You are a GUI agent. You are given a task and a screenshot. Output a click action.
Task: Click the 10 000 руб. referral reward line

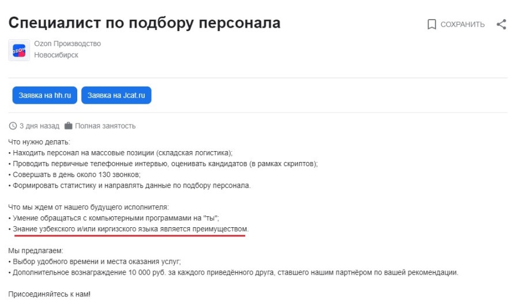coord(235,272)
